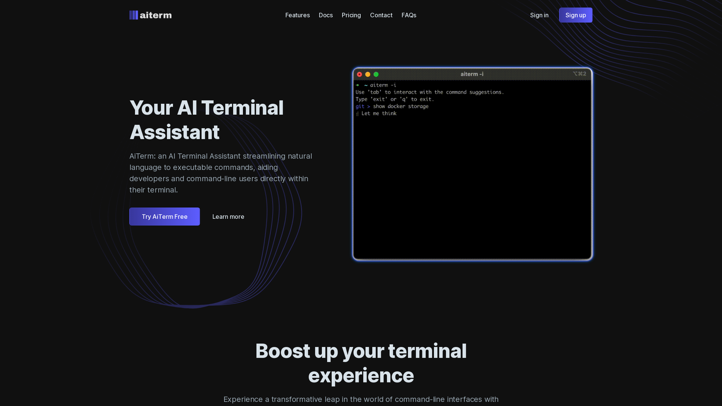Click the 'aiterm -i' terminal title
Image resolution: width=722 pixels, height=406 pixels.
pyautogui.click(x=472, y=74)
